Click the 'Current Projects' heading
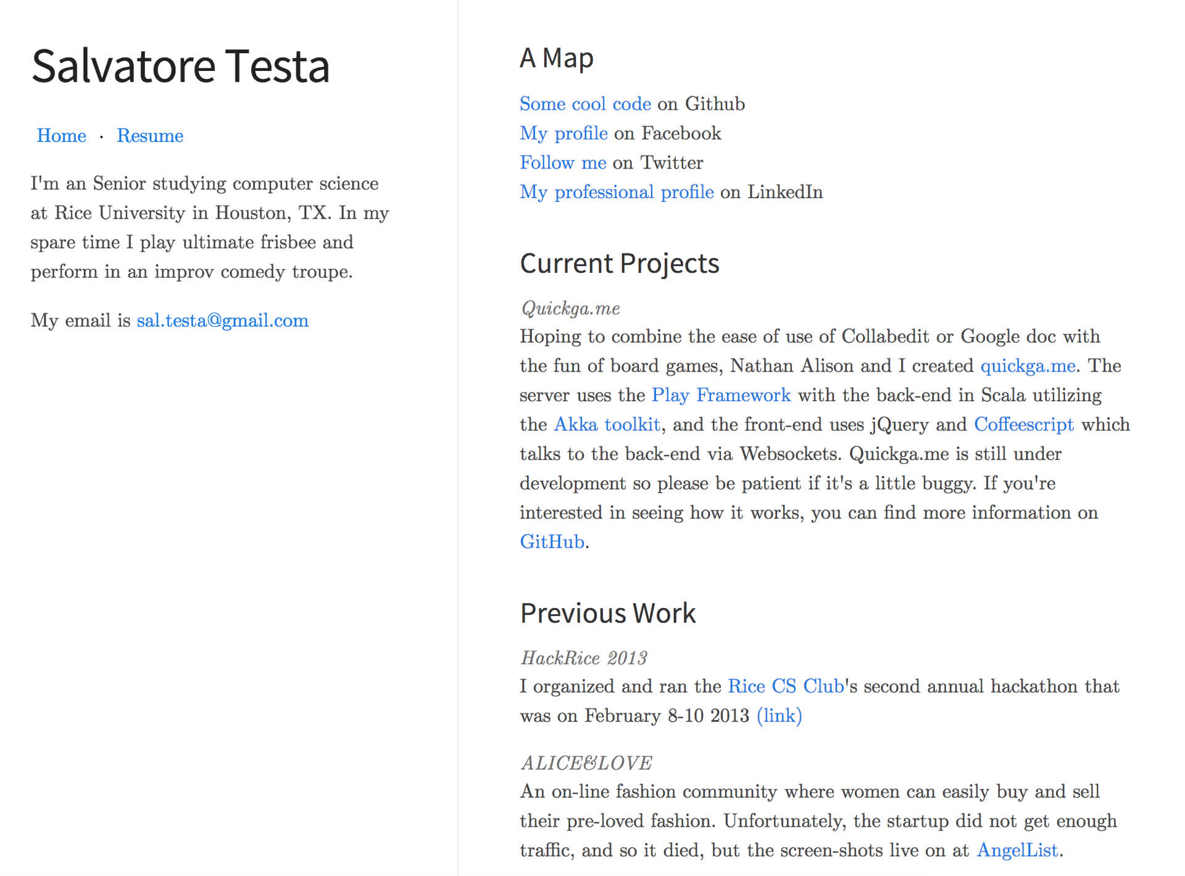 [619, 264]
